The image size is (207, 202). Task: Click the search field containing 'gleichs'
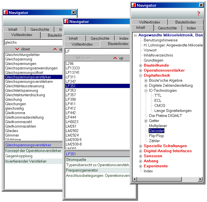tap(33, 42)
